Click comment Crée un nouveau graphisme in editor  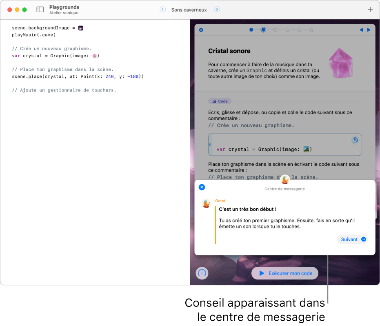point(51,49)
